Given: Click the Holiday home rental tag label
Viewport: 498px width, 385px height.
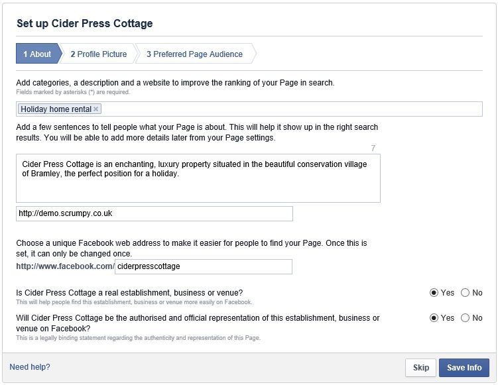Looking at the screenshot, I should [x=56, y=109].
